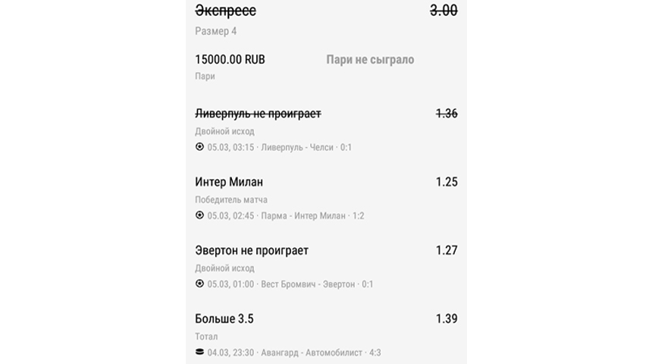Click the Пари не сыграло status label
The image size is (652, 364).
click(x=370, y=59)
